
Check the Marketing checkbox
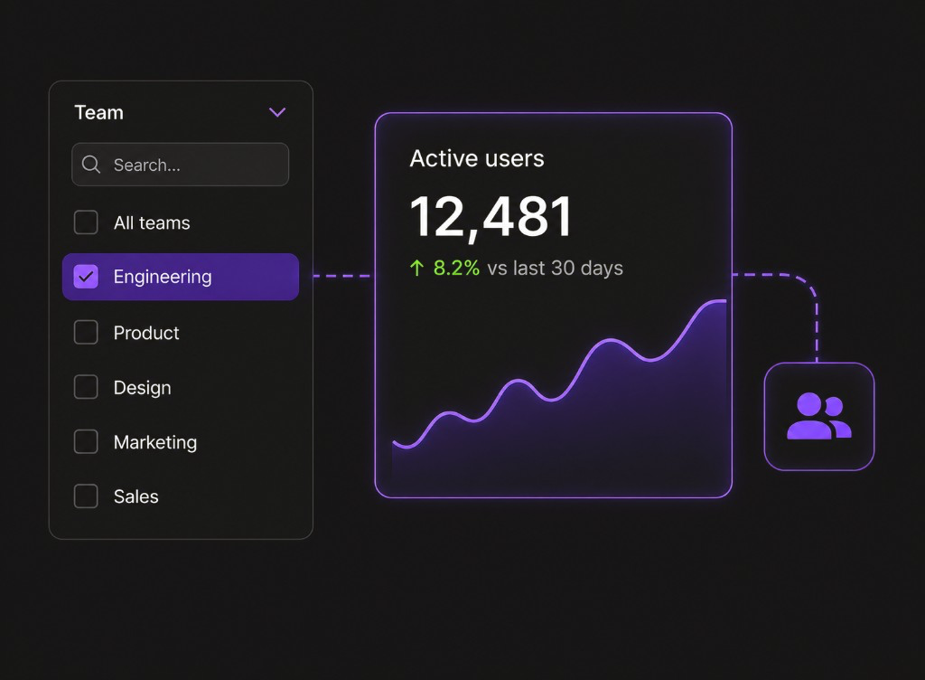tap(86, 441)
